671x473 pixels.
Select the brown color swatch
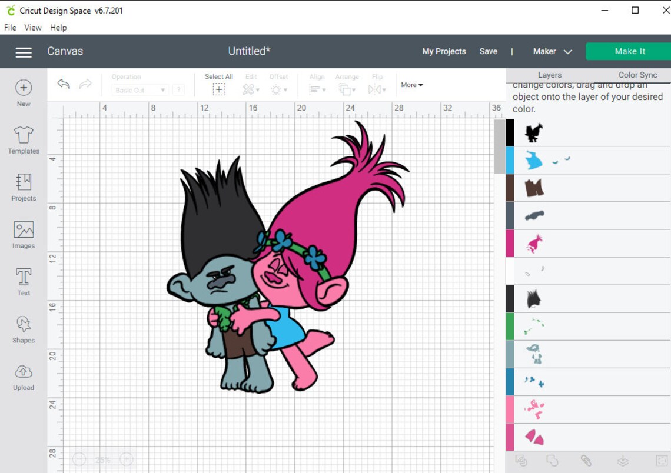pyautogui.click(x=510, y=188)
